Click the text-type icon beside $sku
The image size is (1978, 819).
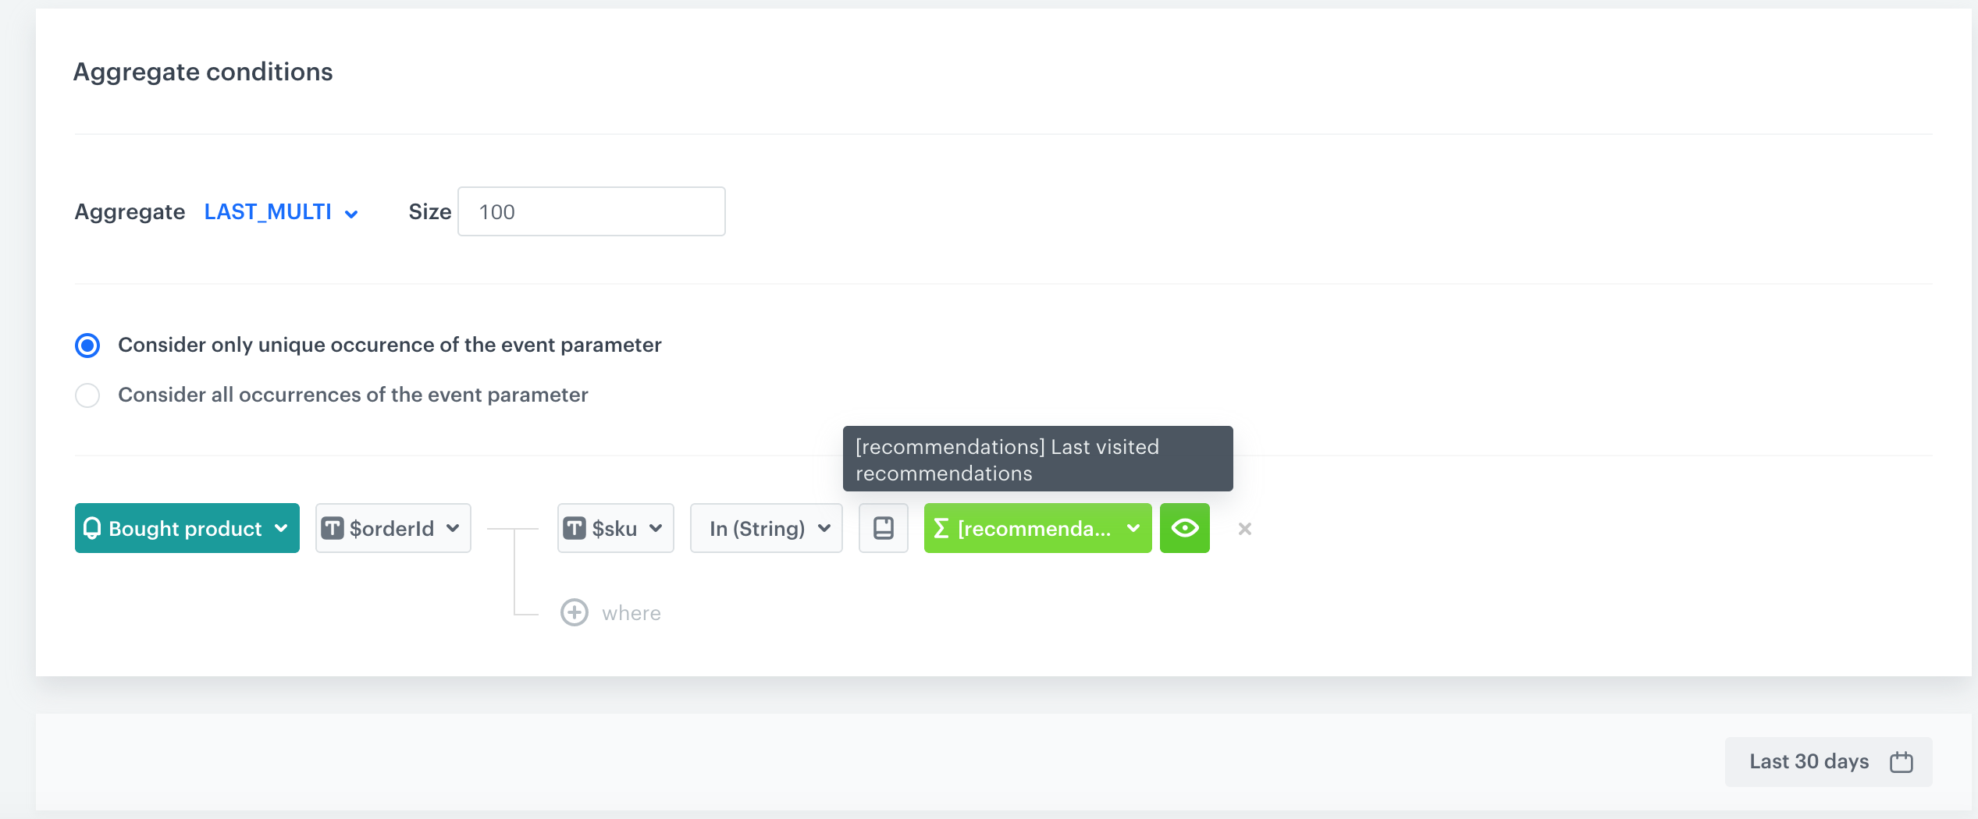point(575,528)
